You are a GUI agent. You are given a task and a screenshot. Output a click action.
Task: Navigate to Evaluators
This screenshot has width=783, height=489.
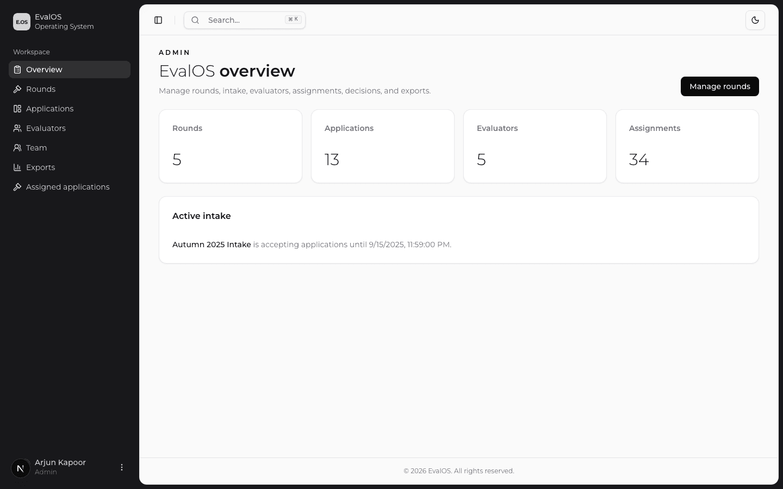pyautogui.click(x=70, y=128)
